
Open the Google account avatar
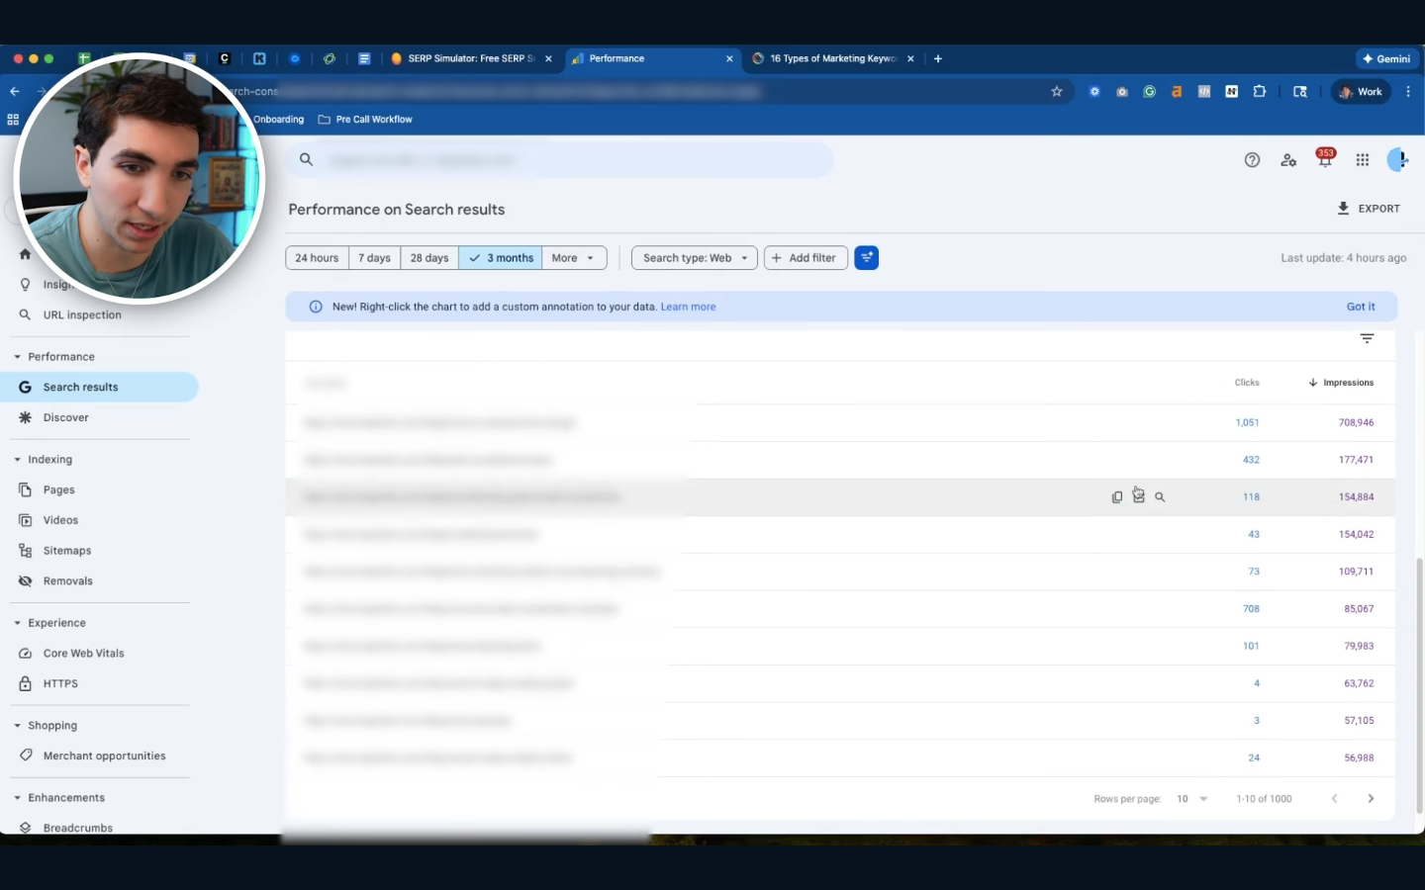[x=1397, y=160]
